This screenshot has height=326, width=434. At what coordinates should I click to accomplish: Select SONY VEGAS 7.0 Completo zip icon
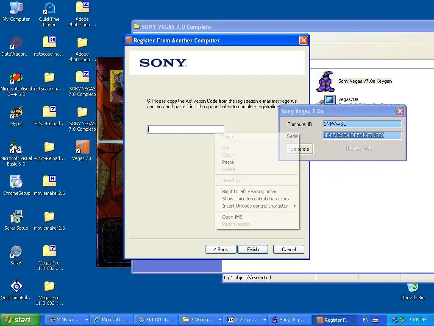(x=82, y=84)
